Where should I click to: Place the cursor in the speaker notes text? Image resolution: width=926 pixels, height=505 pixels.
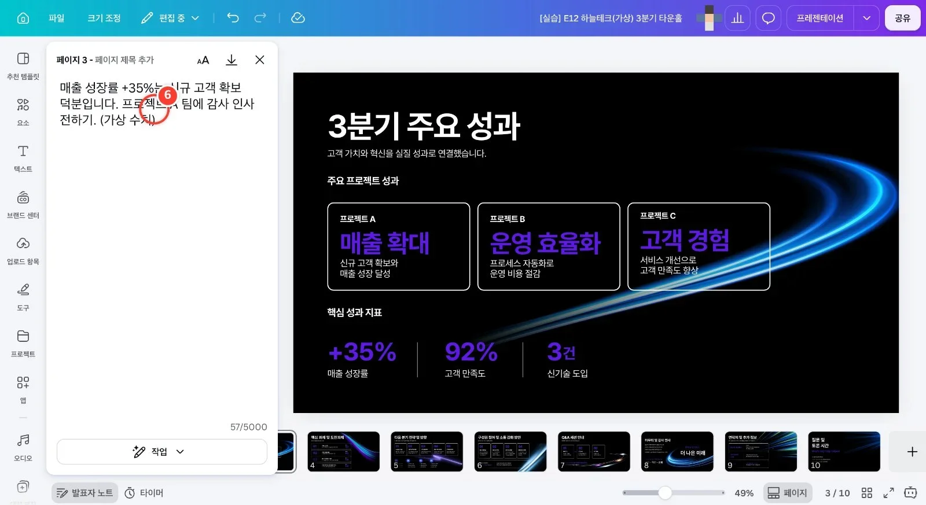point(157,104)
